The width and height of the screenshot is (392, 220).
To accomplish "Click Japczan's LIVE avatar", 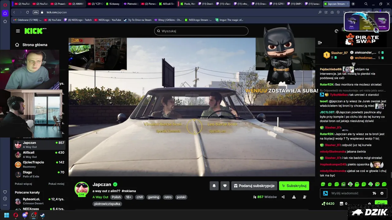I will 81,189.
